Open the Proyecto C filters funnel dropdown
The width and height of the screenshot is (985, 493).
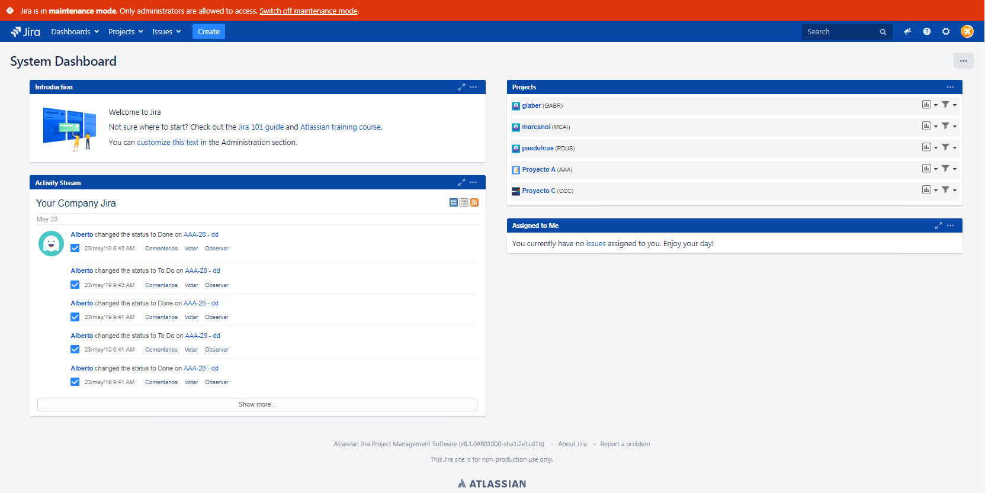(949, 190)
